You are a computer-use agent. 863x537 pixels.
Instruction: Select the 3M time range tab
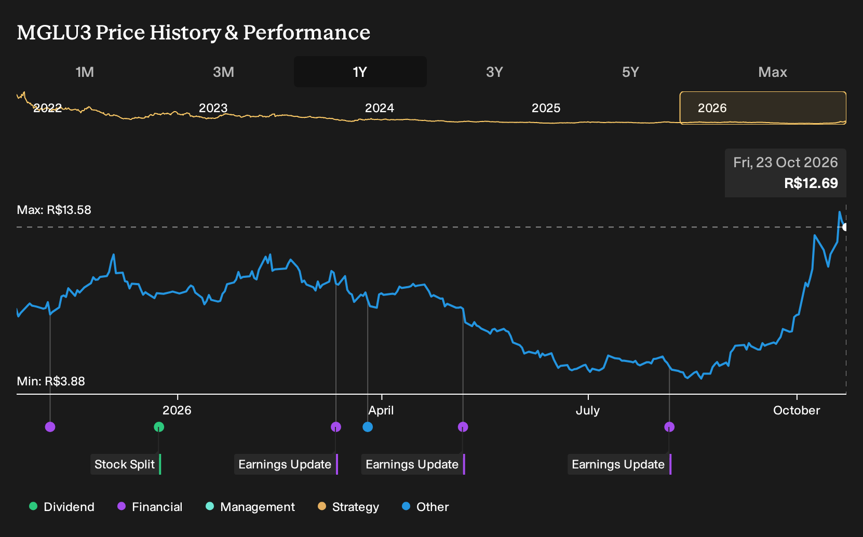click(x=223, y=72)
